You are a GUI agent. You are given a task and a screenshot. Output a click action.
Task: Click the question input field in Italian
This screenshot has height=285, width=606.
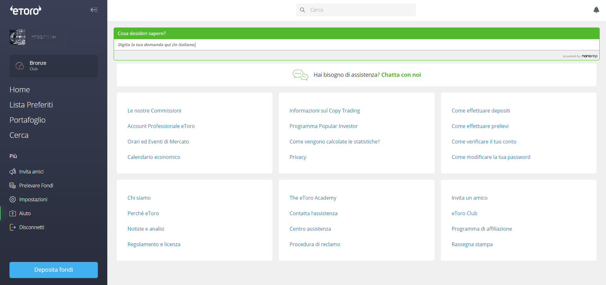tap(356, 45)
